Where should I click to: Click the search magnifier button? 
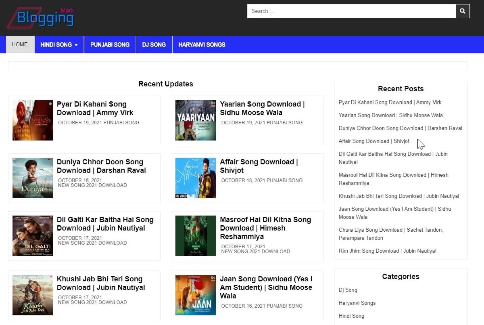[x=462, y=11]
